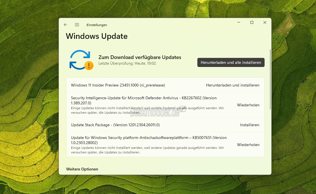Install the Update Stack Package
The width and height of the screenshot is (316, 194).
click(x=250, y=125)
